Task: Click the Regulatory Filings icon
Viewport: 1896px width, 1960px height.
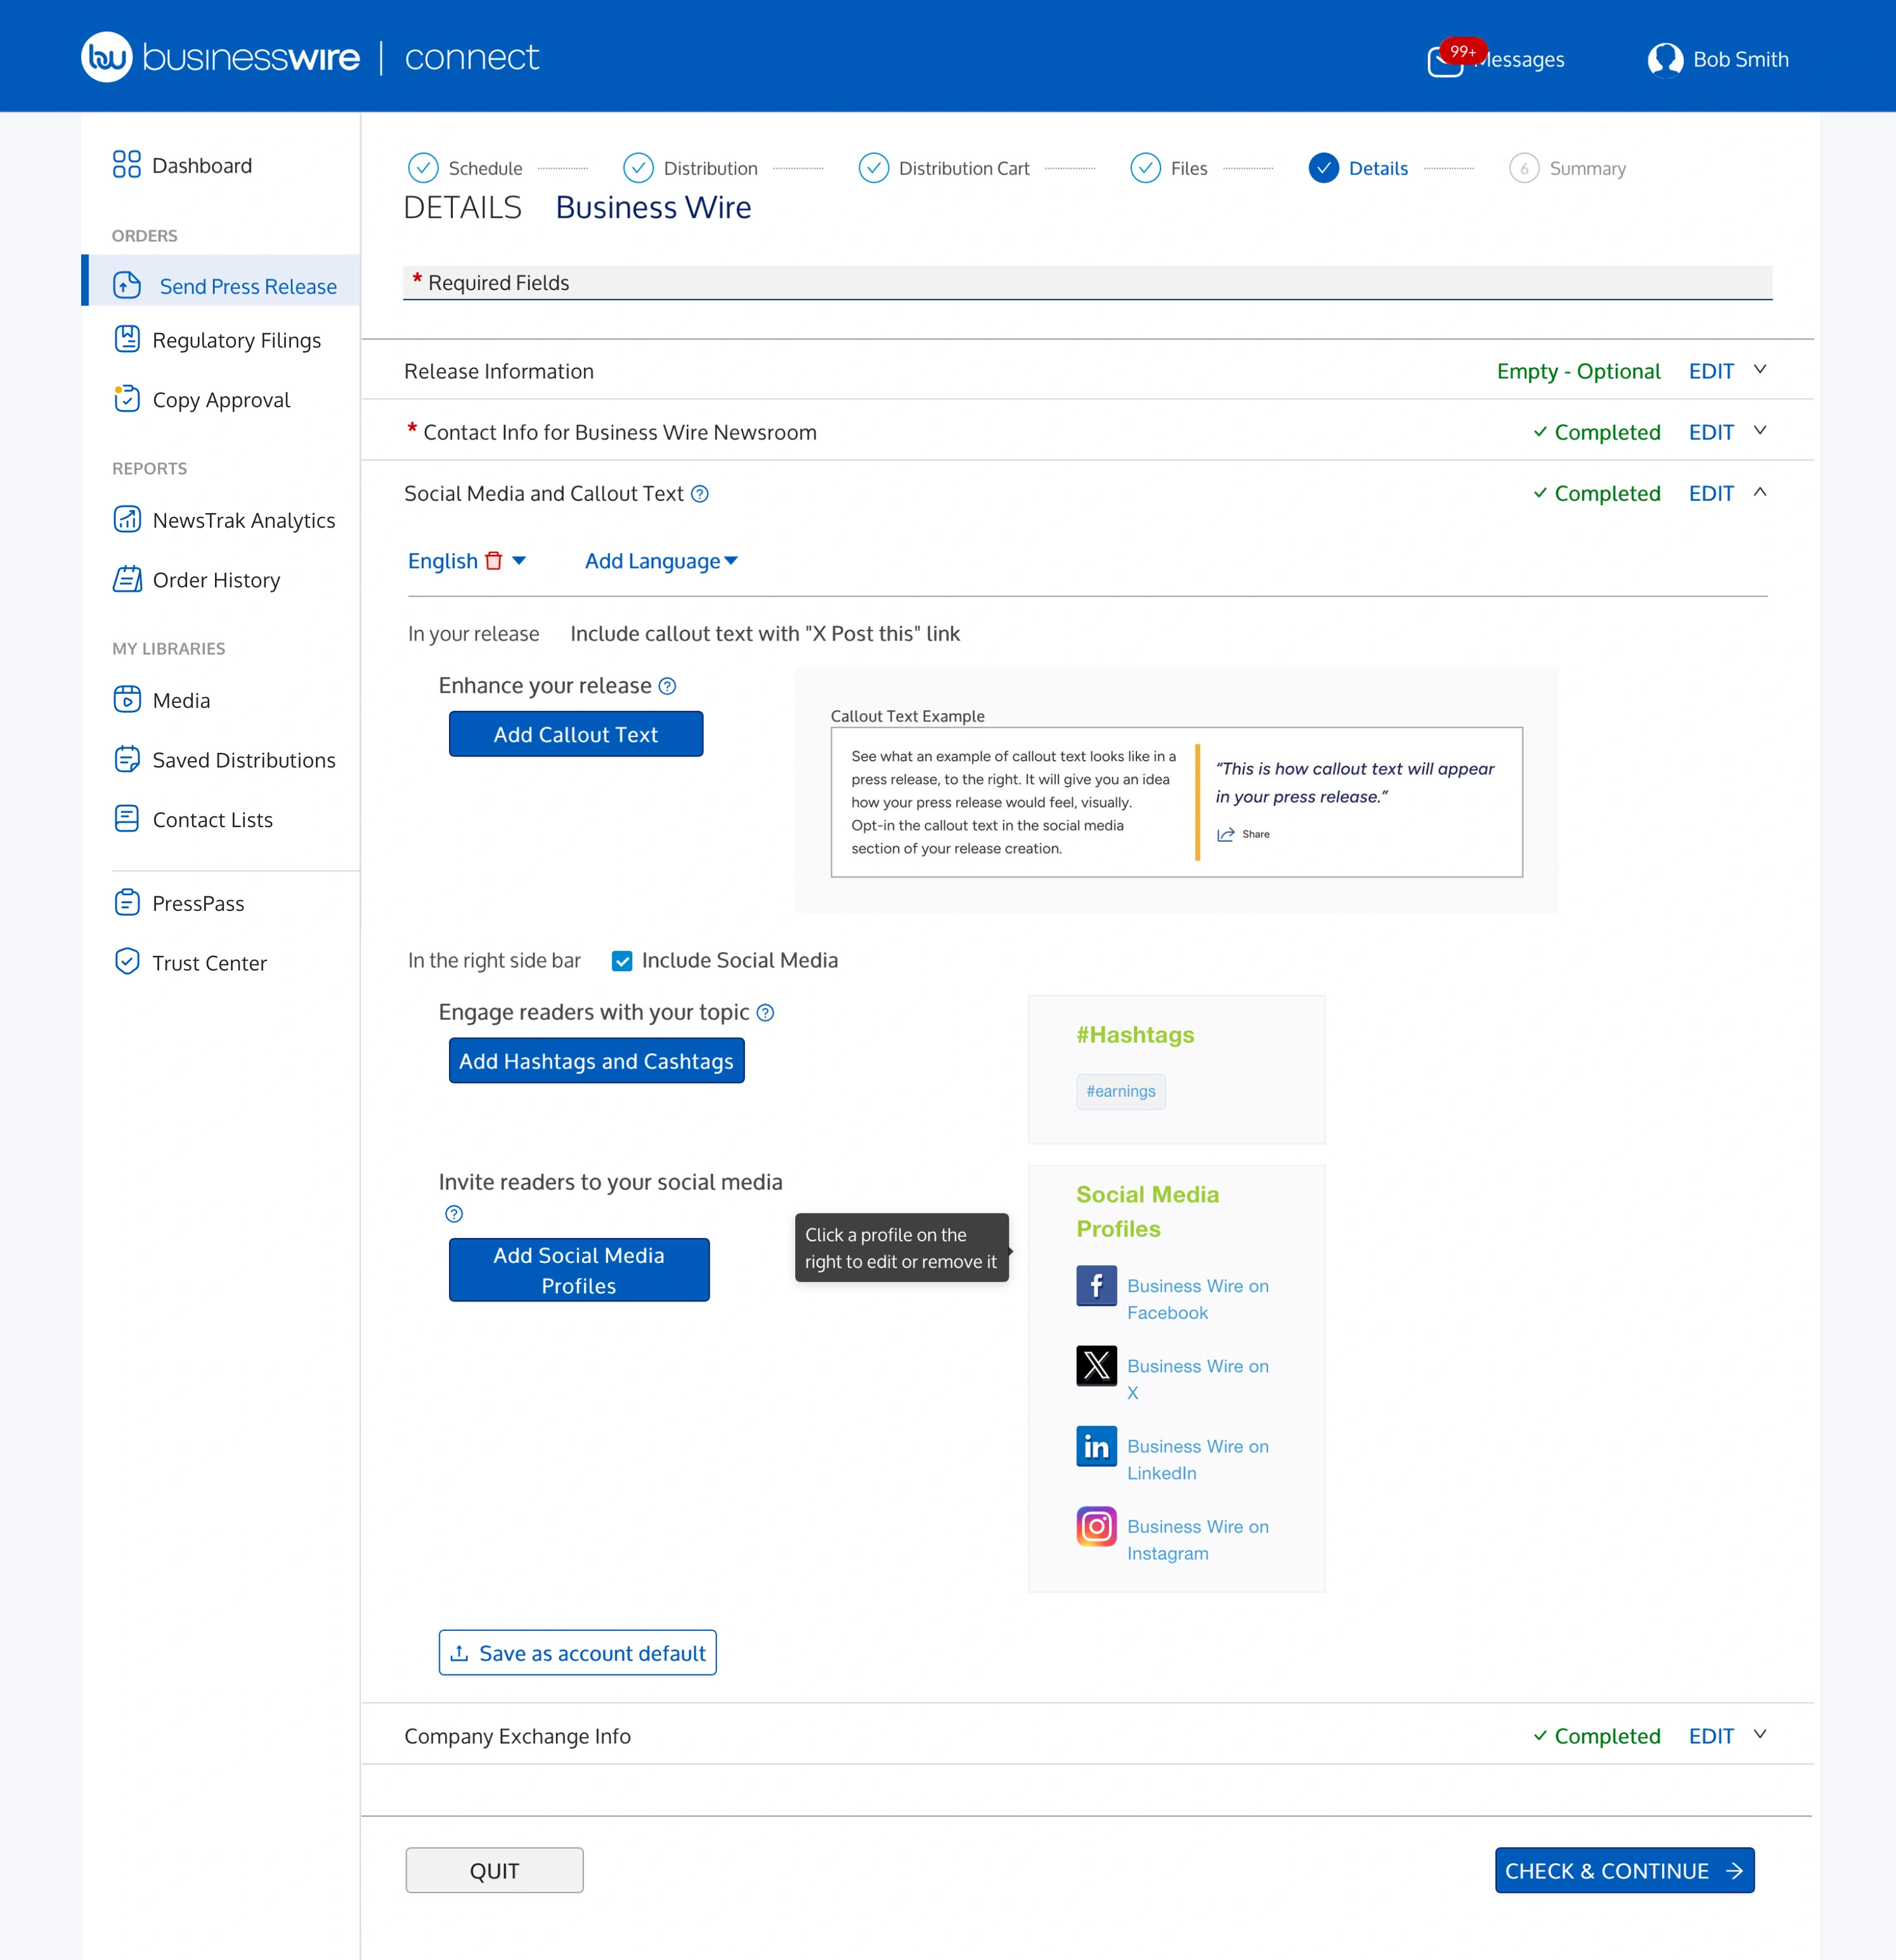Action: 127,340
